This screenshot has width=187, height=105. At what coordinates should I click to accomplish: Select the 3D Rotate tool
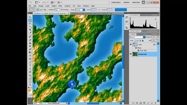click(x=30, y=75)
